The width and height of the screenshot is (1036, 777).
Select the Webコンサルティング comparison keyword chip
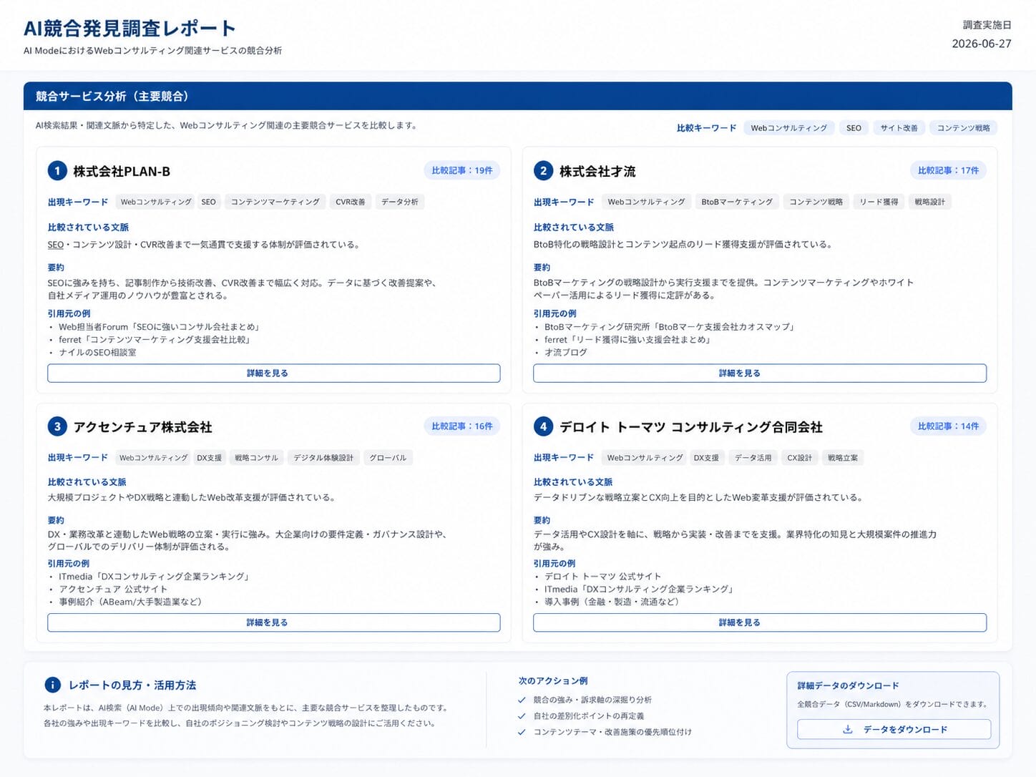coord(788,128)
